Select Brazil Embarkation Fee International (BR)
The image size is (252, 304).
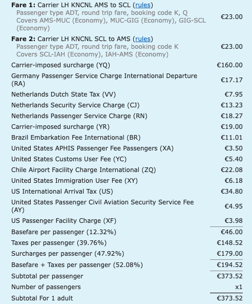pyautogui.click(x=76, y=138)
